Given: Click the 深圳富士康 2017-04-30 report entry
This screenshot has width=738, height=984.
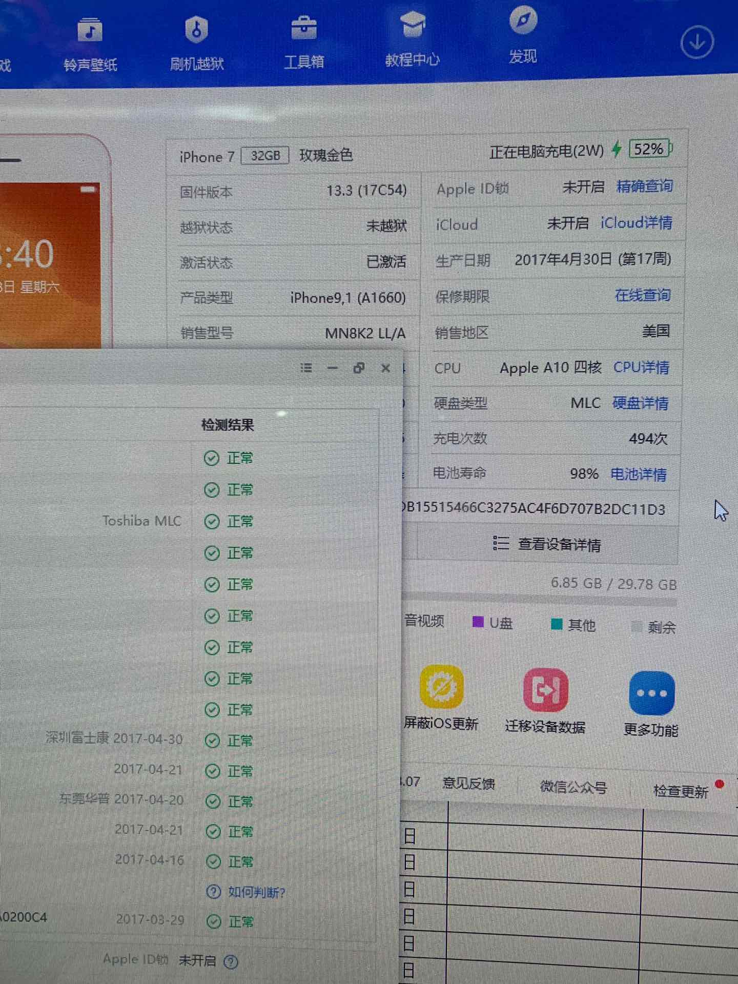Looking at the screenshot, I should click(114, 739).
